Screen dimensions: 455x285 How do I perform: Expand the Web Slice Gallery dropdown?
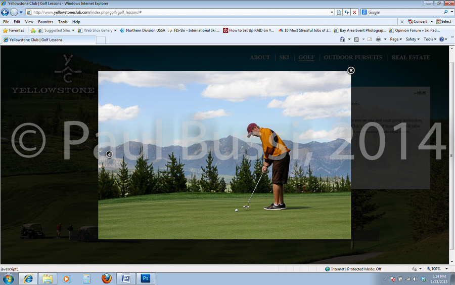pyautogui.click(x=115, y=30)
